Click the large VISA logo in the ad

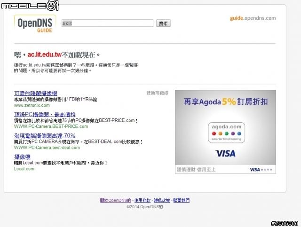[x=225, y=153]
